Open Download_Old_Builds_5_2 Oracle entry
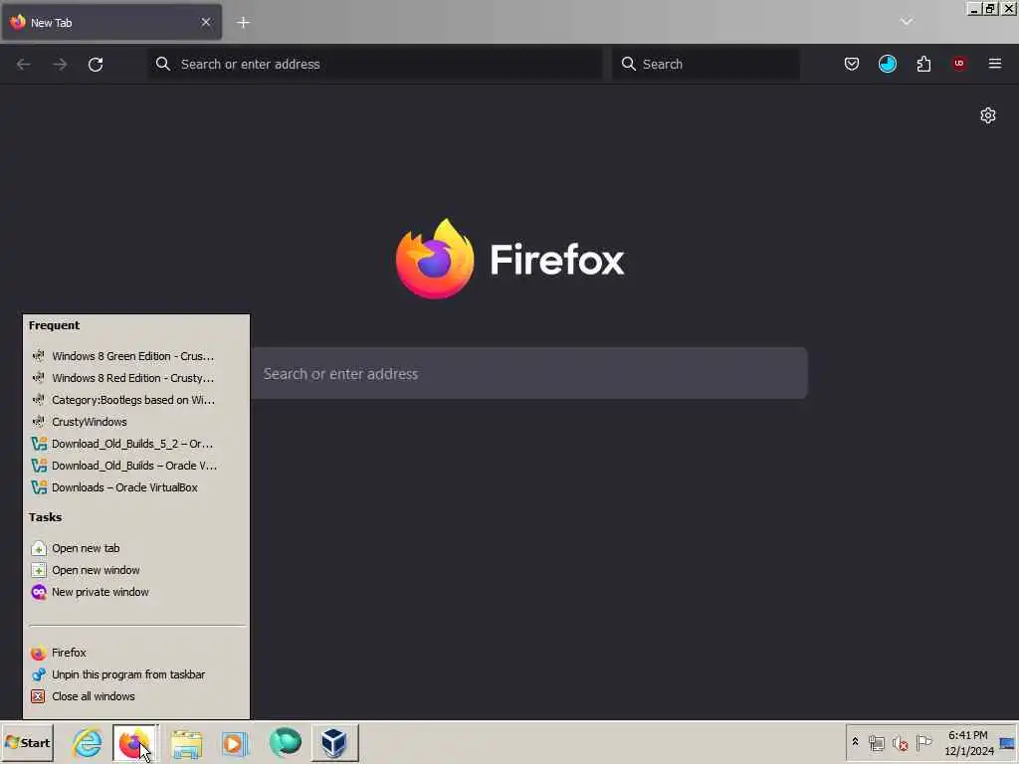1019x764 pixels. pos(136,444)
